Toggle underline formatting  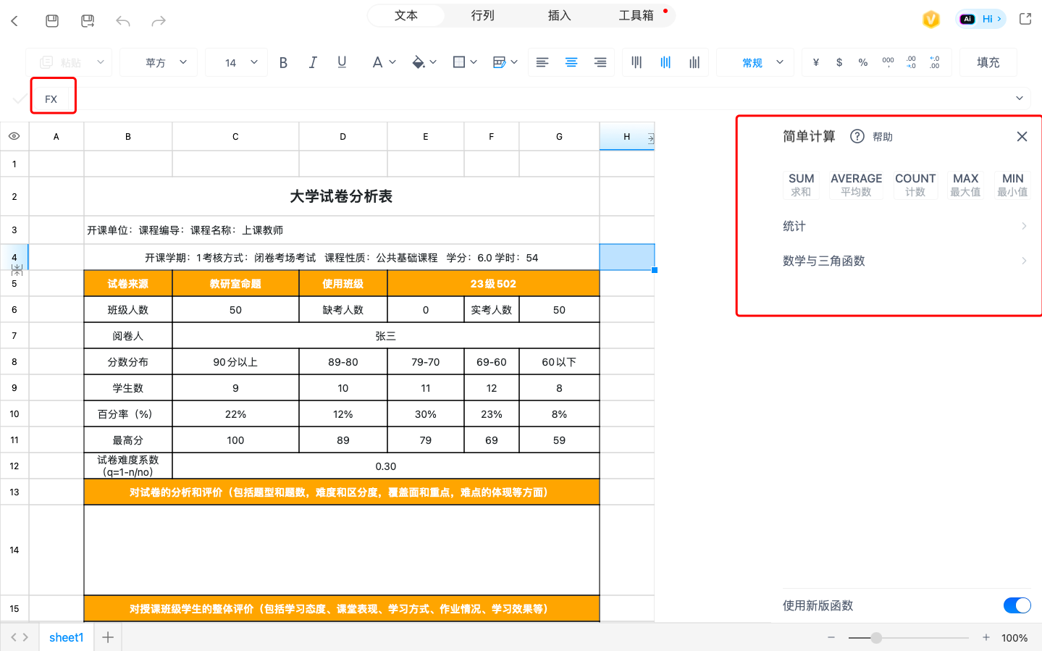[x=342, y=63]
